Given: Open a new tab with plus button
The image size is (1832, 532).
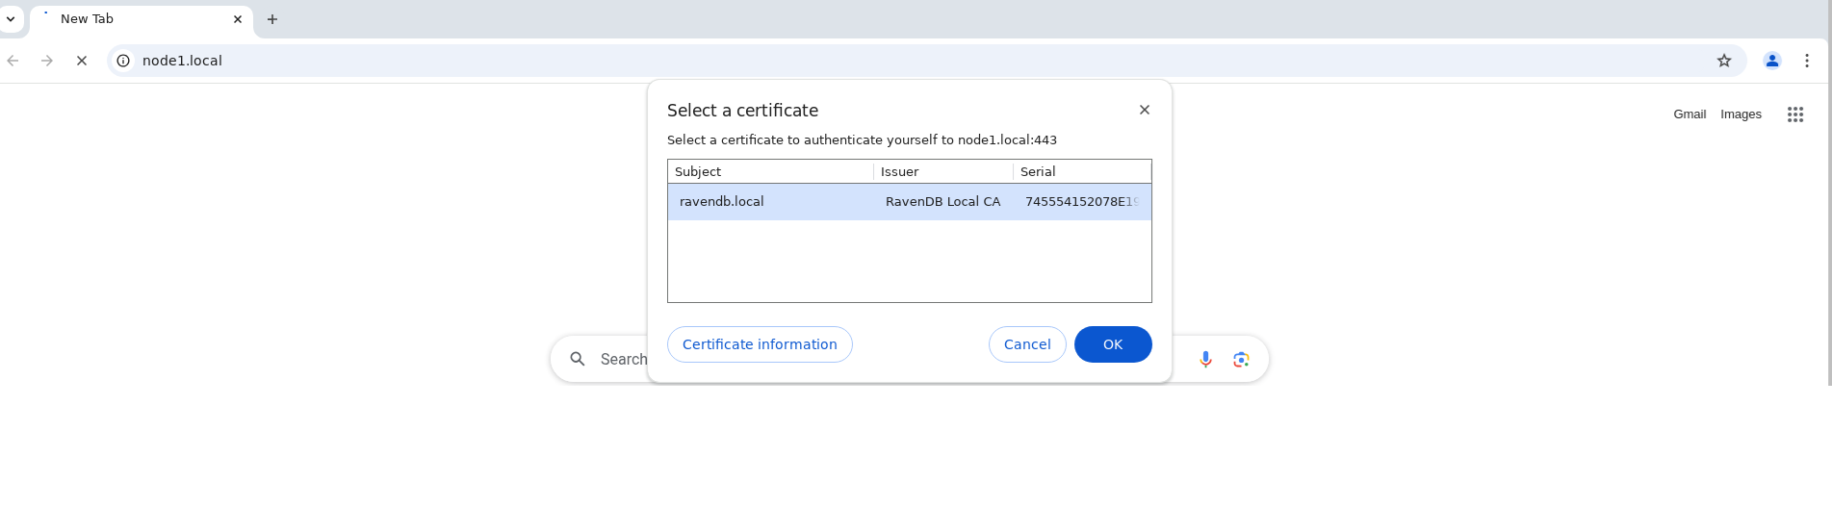Looking at the screenshot, I should pyautogui.click(x=272, y=19).
